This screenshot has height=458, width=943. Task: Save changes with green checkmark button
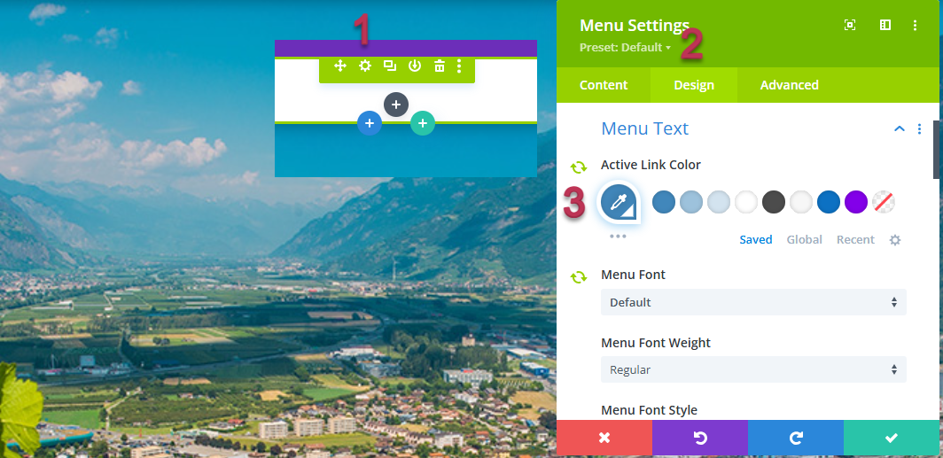[892, 439]
